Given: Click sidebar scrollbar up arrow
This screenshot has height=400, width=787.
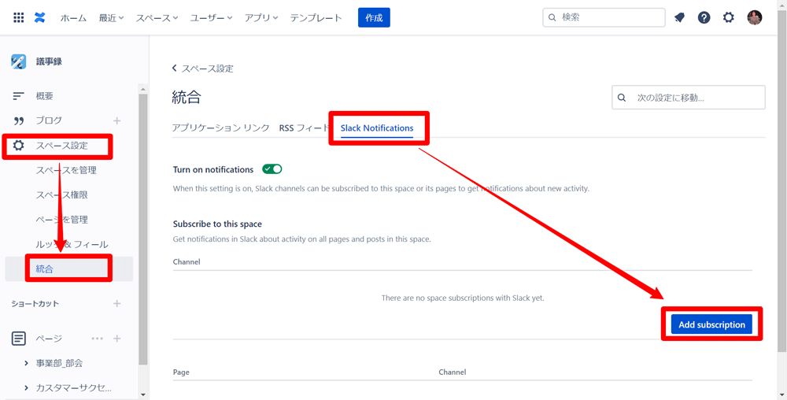Looking at the screenshot, I should pyautogui.click(x=143, y=89).
